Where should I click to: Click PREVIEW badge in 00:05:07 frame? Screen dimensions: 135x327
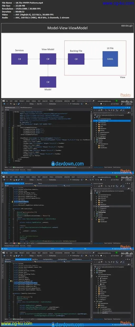point(128,180)
